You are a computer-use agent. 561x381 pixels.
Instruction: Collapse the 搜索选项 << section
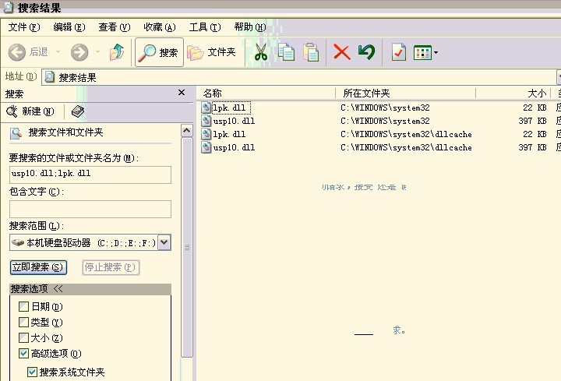pyautogui.click(x=90, y=289)
